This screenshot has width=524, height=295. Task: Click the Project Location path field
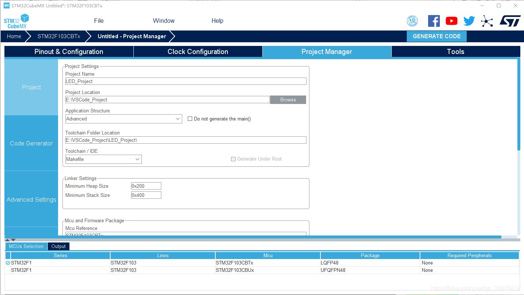[x=168, y=100]
